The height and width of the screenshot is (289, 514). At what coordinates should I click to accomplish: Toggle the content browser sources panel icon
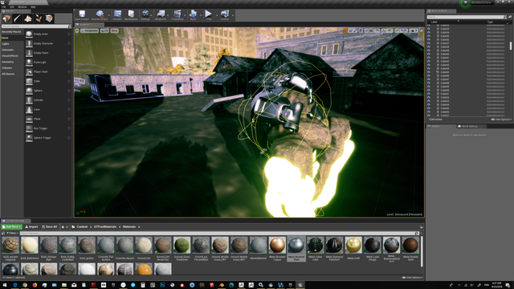point(3,233)
